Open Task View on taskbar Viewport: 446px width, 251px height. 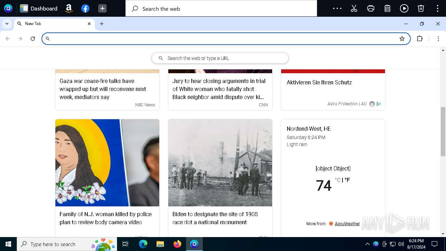tap(125, 244)
